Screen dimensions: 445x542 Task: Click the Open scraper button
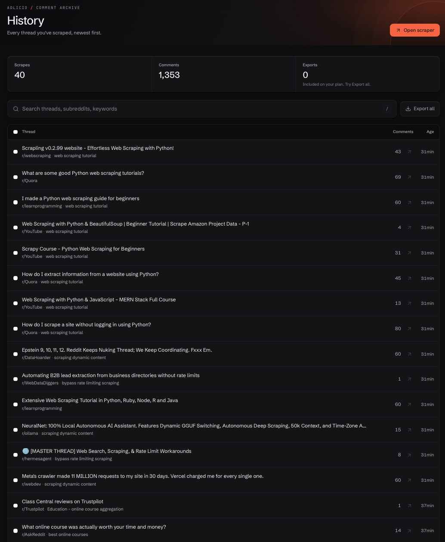[x=415, y=30]
